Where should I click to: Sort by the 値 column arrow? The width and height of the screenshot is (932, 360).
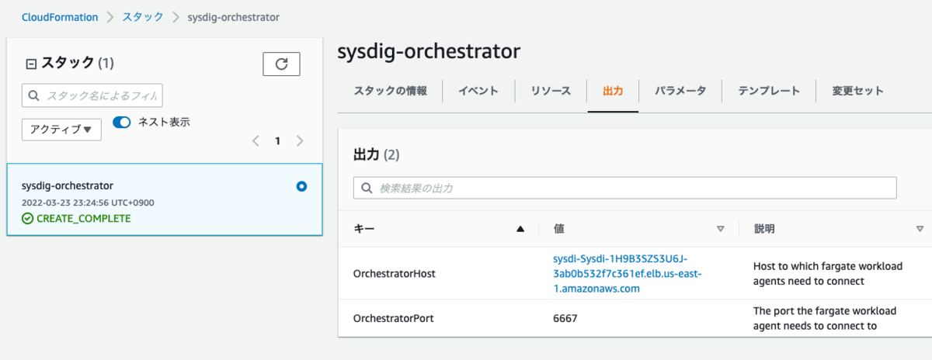point(720,229)
